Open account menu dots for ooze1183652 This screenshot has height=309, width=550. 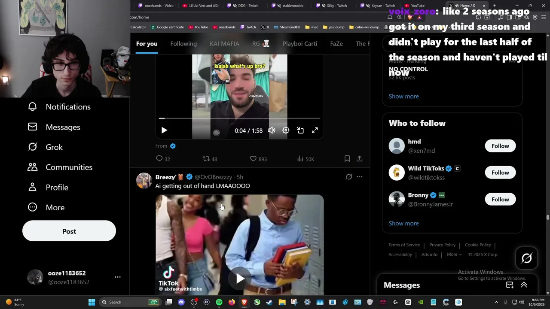118,277
